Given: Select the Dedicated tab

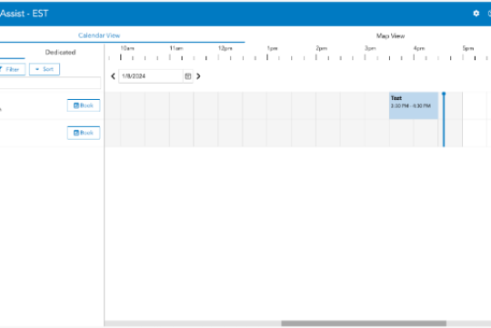Looking at the screenshot, I should [60, 52].
